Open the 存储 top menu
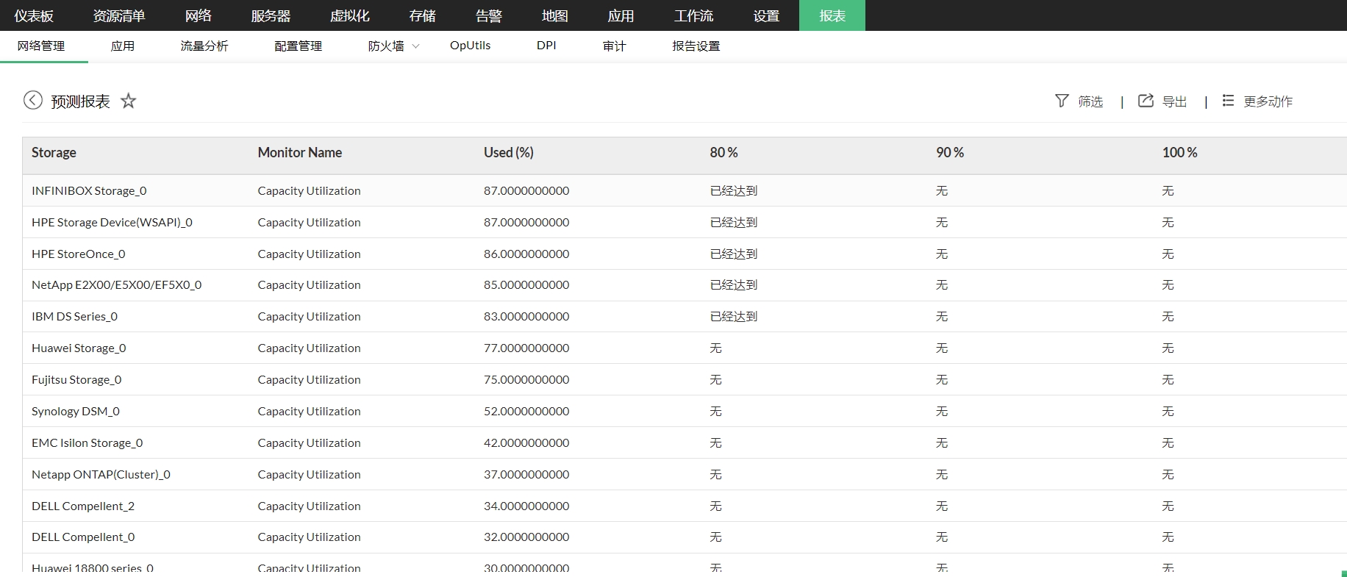1347x577 pixels. tap(423, 15)
